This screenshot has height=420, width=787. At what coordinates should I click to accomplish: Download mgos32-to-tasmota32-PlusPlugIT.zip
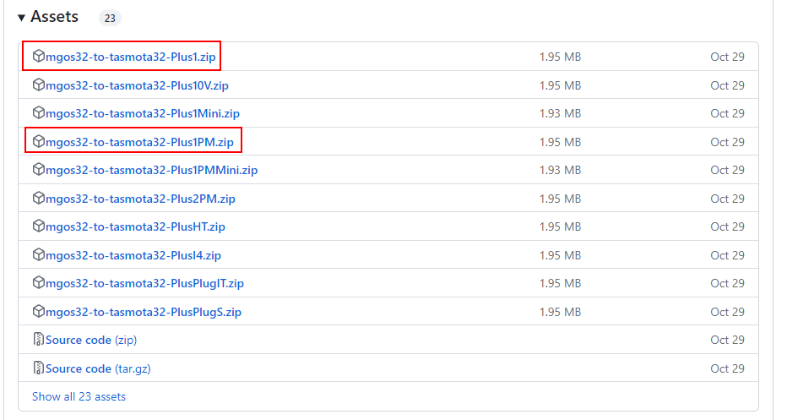(x=144, y=283)
